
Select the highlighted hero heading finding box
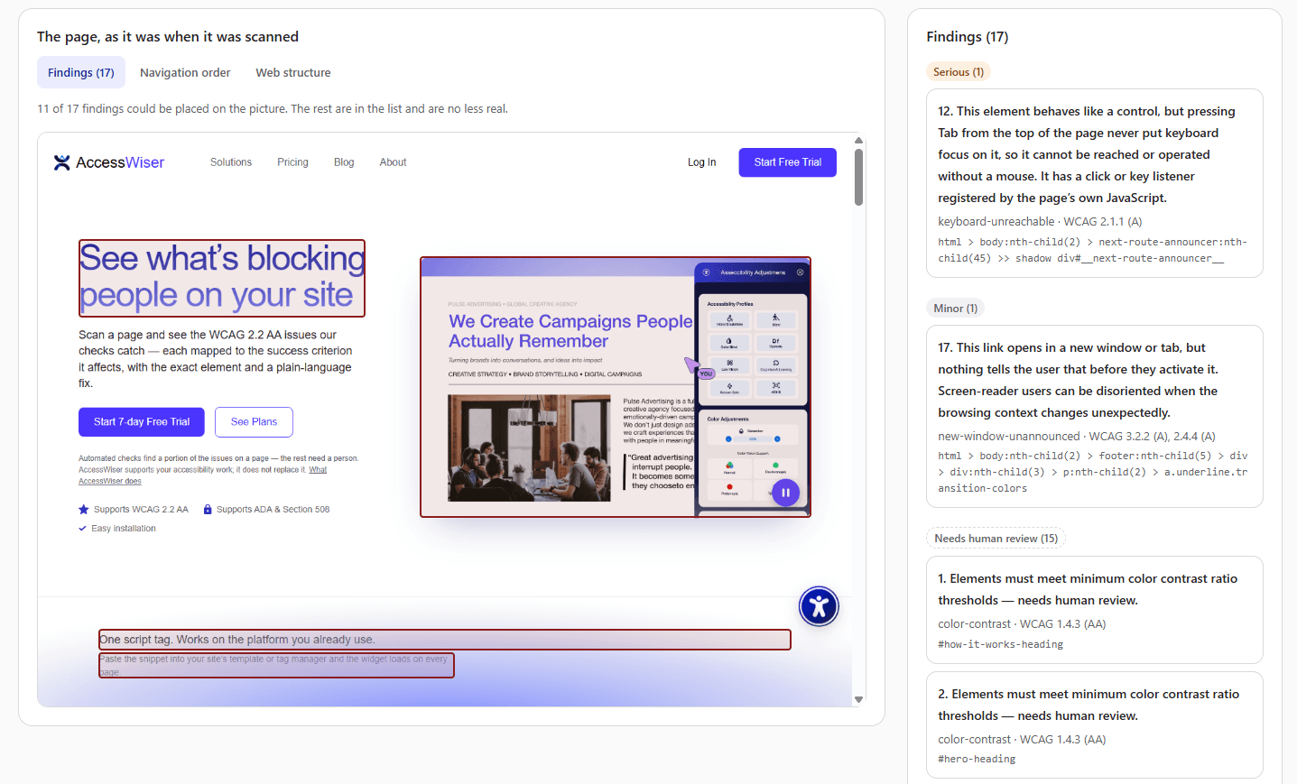222,278
